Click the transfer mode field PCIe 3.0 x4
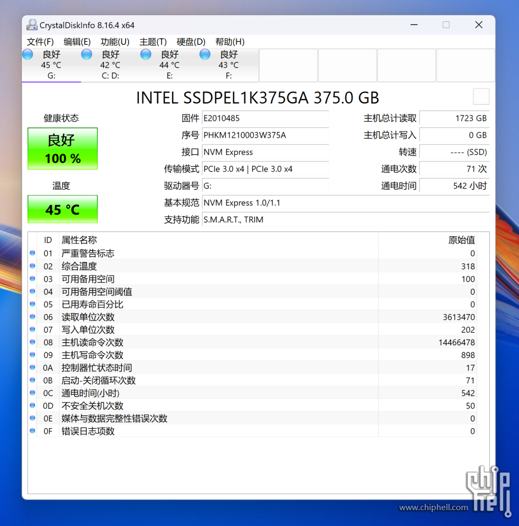Image resolution: width=519 pixels, height=526 pixels. pyautogui.click(x=265, y=169)
